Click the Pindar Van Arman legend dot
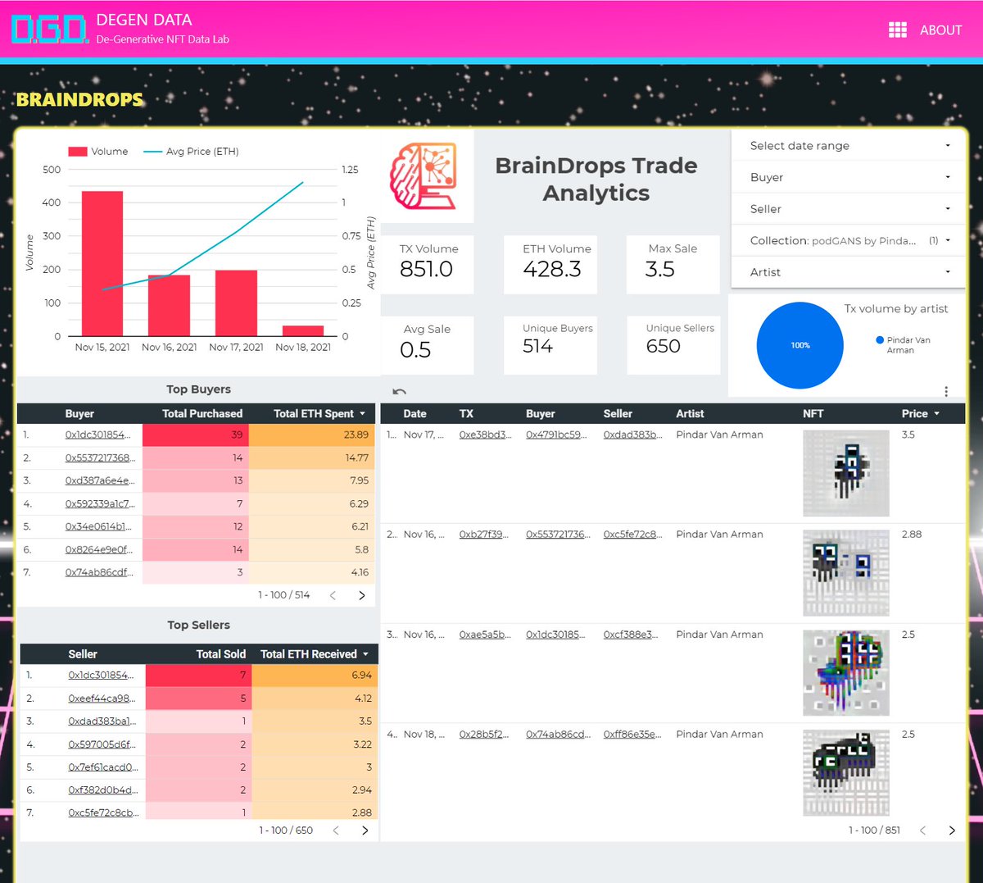Viewport: 983px width, 883px height. [x=880, y=339]
